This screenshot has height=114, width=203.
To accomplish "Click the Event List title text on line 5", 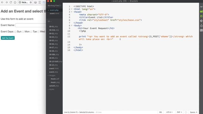I will click(x=95, y=17).
